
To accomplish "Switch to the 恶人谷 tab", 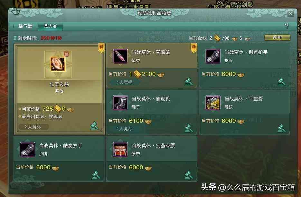I will tap(51, 26).
